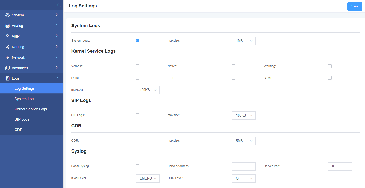The image size is (365, 188).
Task: Click the Save button
Action: 355,6
